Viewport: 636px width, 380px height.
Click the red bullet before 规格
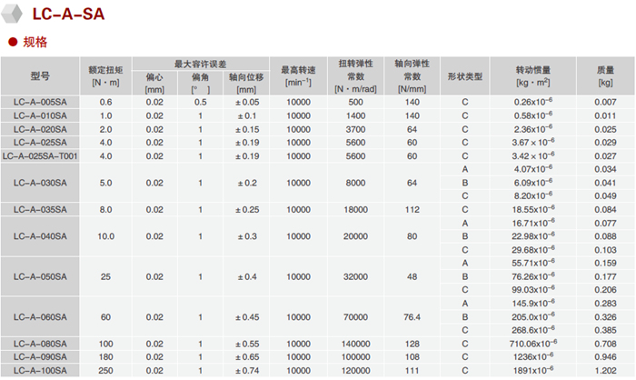click(11, 42)
